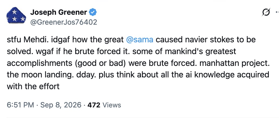Click the closing text with the effort
279x120 pixels.
[33, 87]
